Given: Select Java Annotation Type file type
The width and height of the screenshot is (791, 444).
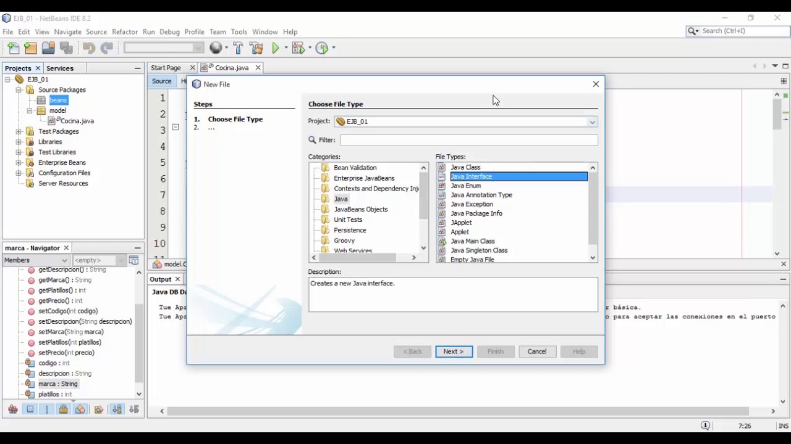Looking at the screenshot, I should (x=481, y=195).
